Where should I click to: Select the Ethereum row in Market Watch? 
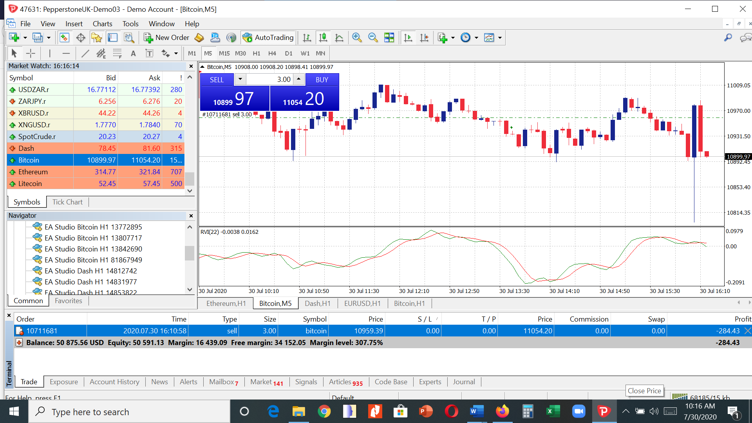click(96, 172)
